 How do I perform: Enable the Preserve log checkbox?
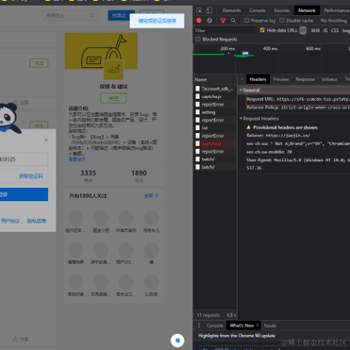[x=247, y=21]
